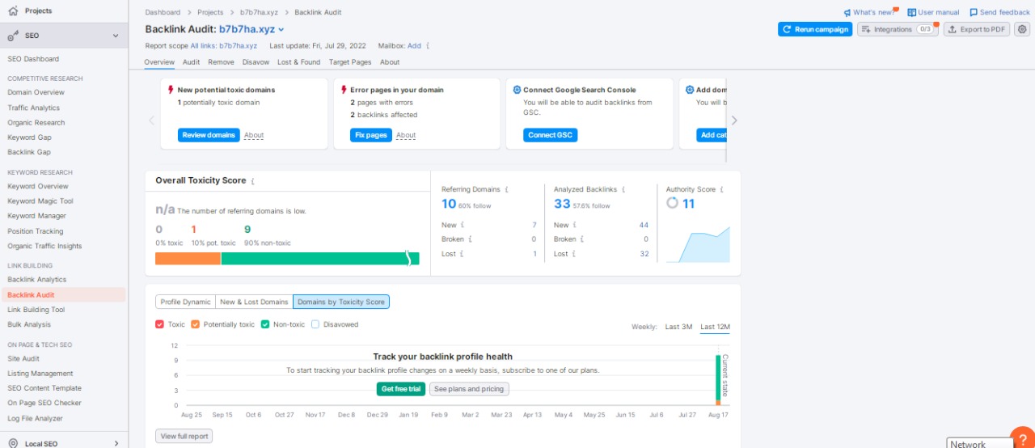Click the info icon beside Referring Domains
This screenshot has height=448, width=1035.
507,189
